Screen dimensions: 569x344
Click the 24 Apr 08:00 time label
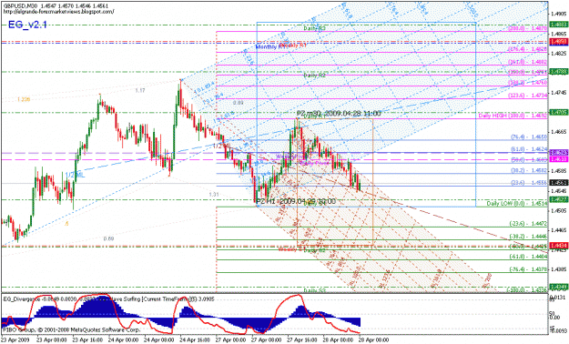[x=160, y=340]
